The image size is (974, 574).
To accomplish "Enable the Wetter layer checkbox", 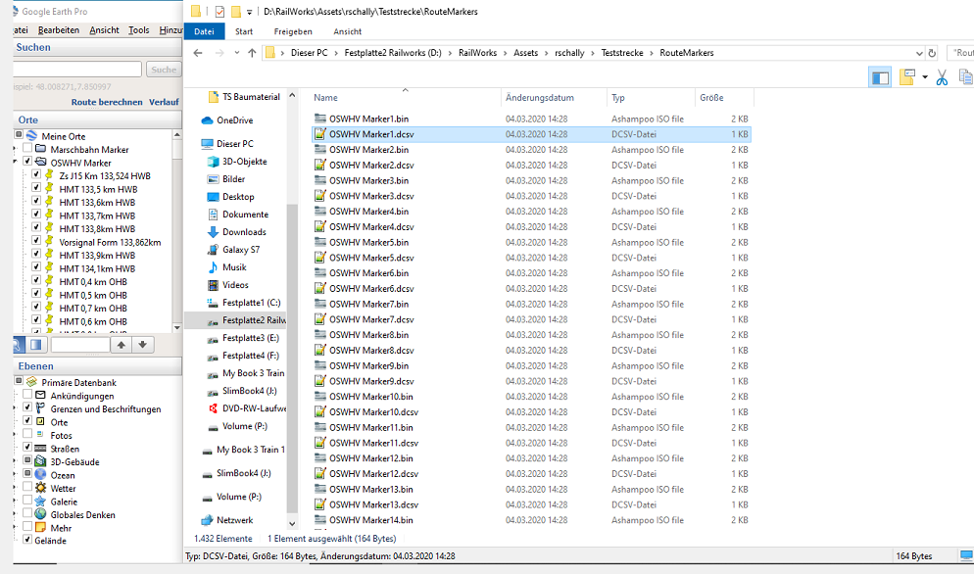I will click(x=27, y=488).
